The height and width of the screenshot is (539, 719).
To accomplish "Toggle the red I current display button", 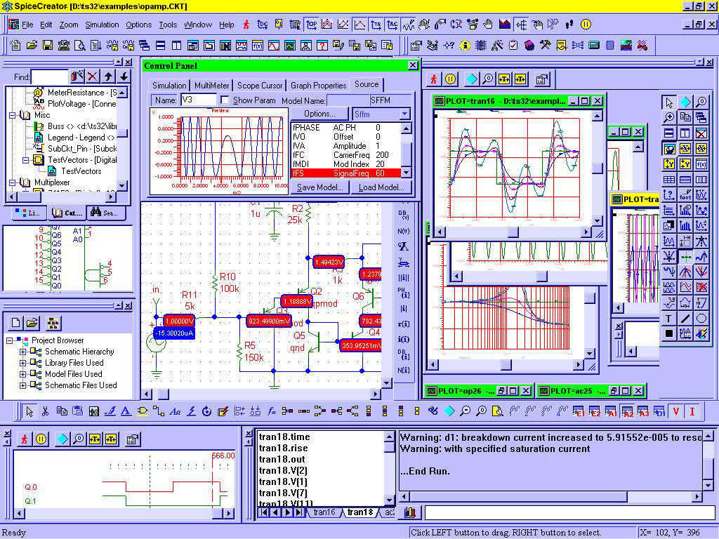I will coord(692,411).
